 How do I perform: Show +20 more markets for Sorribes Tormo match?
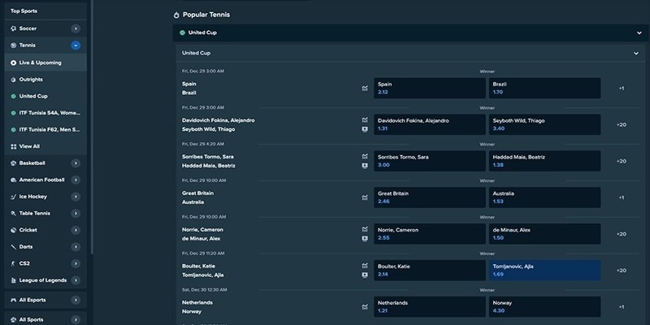click(x=621, y=161)
